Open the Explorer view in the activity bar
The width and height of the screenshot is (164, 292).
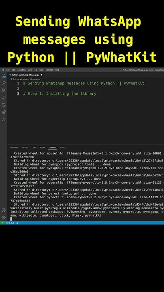4,76
